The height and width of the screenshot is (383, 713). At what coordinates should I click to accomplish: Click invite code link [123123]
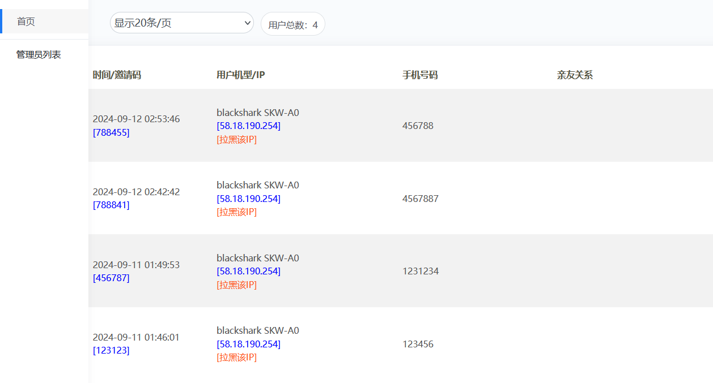pyautogui.click(x=111, y=350)
